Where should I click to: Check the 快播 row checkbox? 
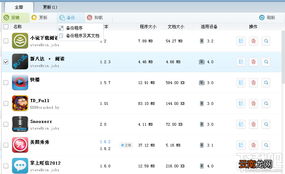point(6,83)
